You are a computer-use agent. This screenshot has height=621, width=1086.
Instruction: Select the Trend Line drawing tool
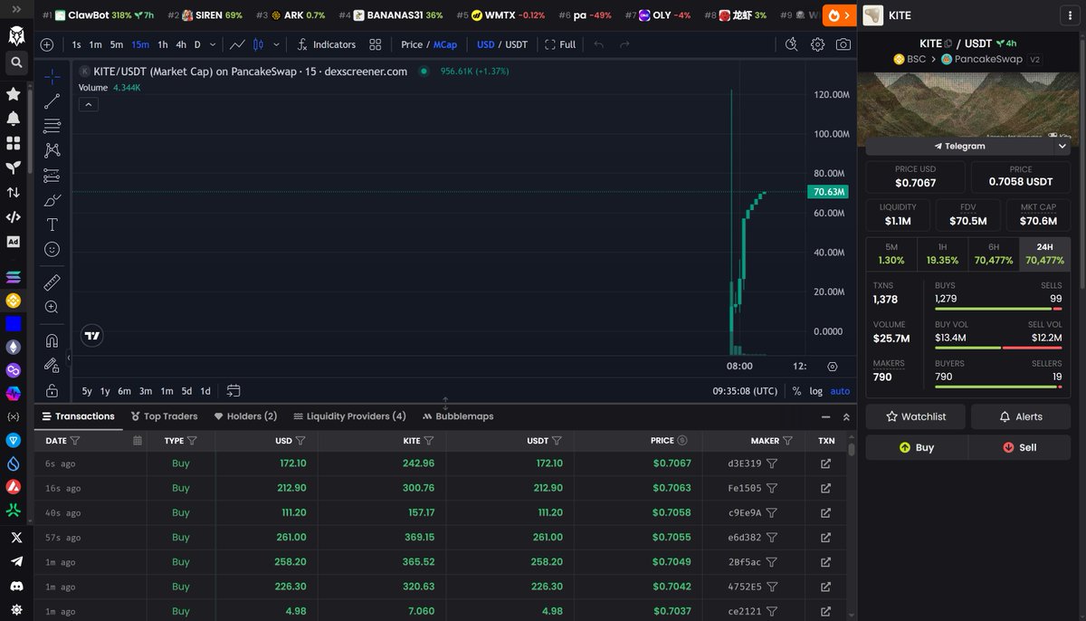(52, 100)
